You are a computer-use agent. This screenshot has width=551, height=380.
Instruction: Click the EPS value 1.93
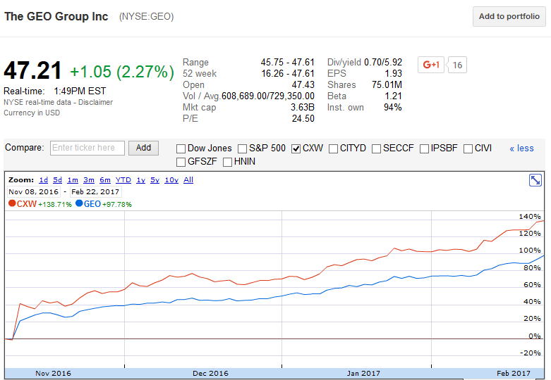pyautogui.click(x=393, y=73)
